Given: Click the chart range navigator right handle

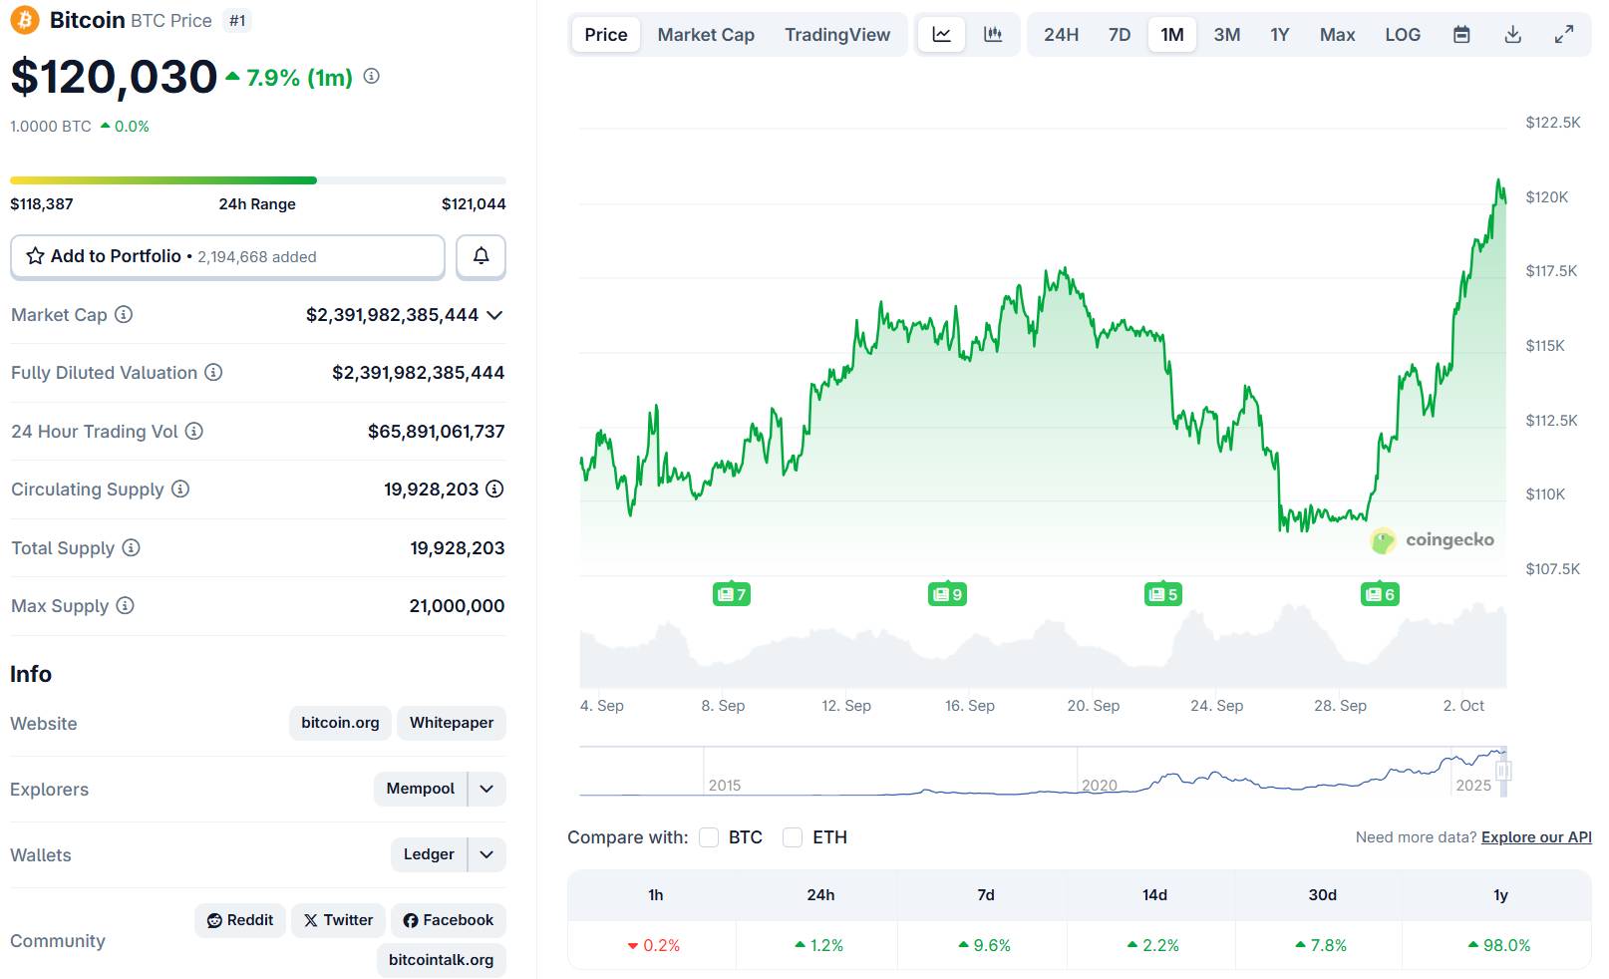Looking at the screenshot, I should (1503, 771).
